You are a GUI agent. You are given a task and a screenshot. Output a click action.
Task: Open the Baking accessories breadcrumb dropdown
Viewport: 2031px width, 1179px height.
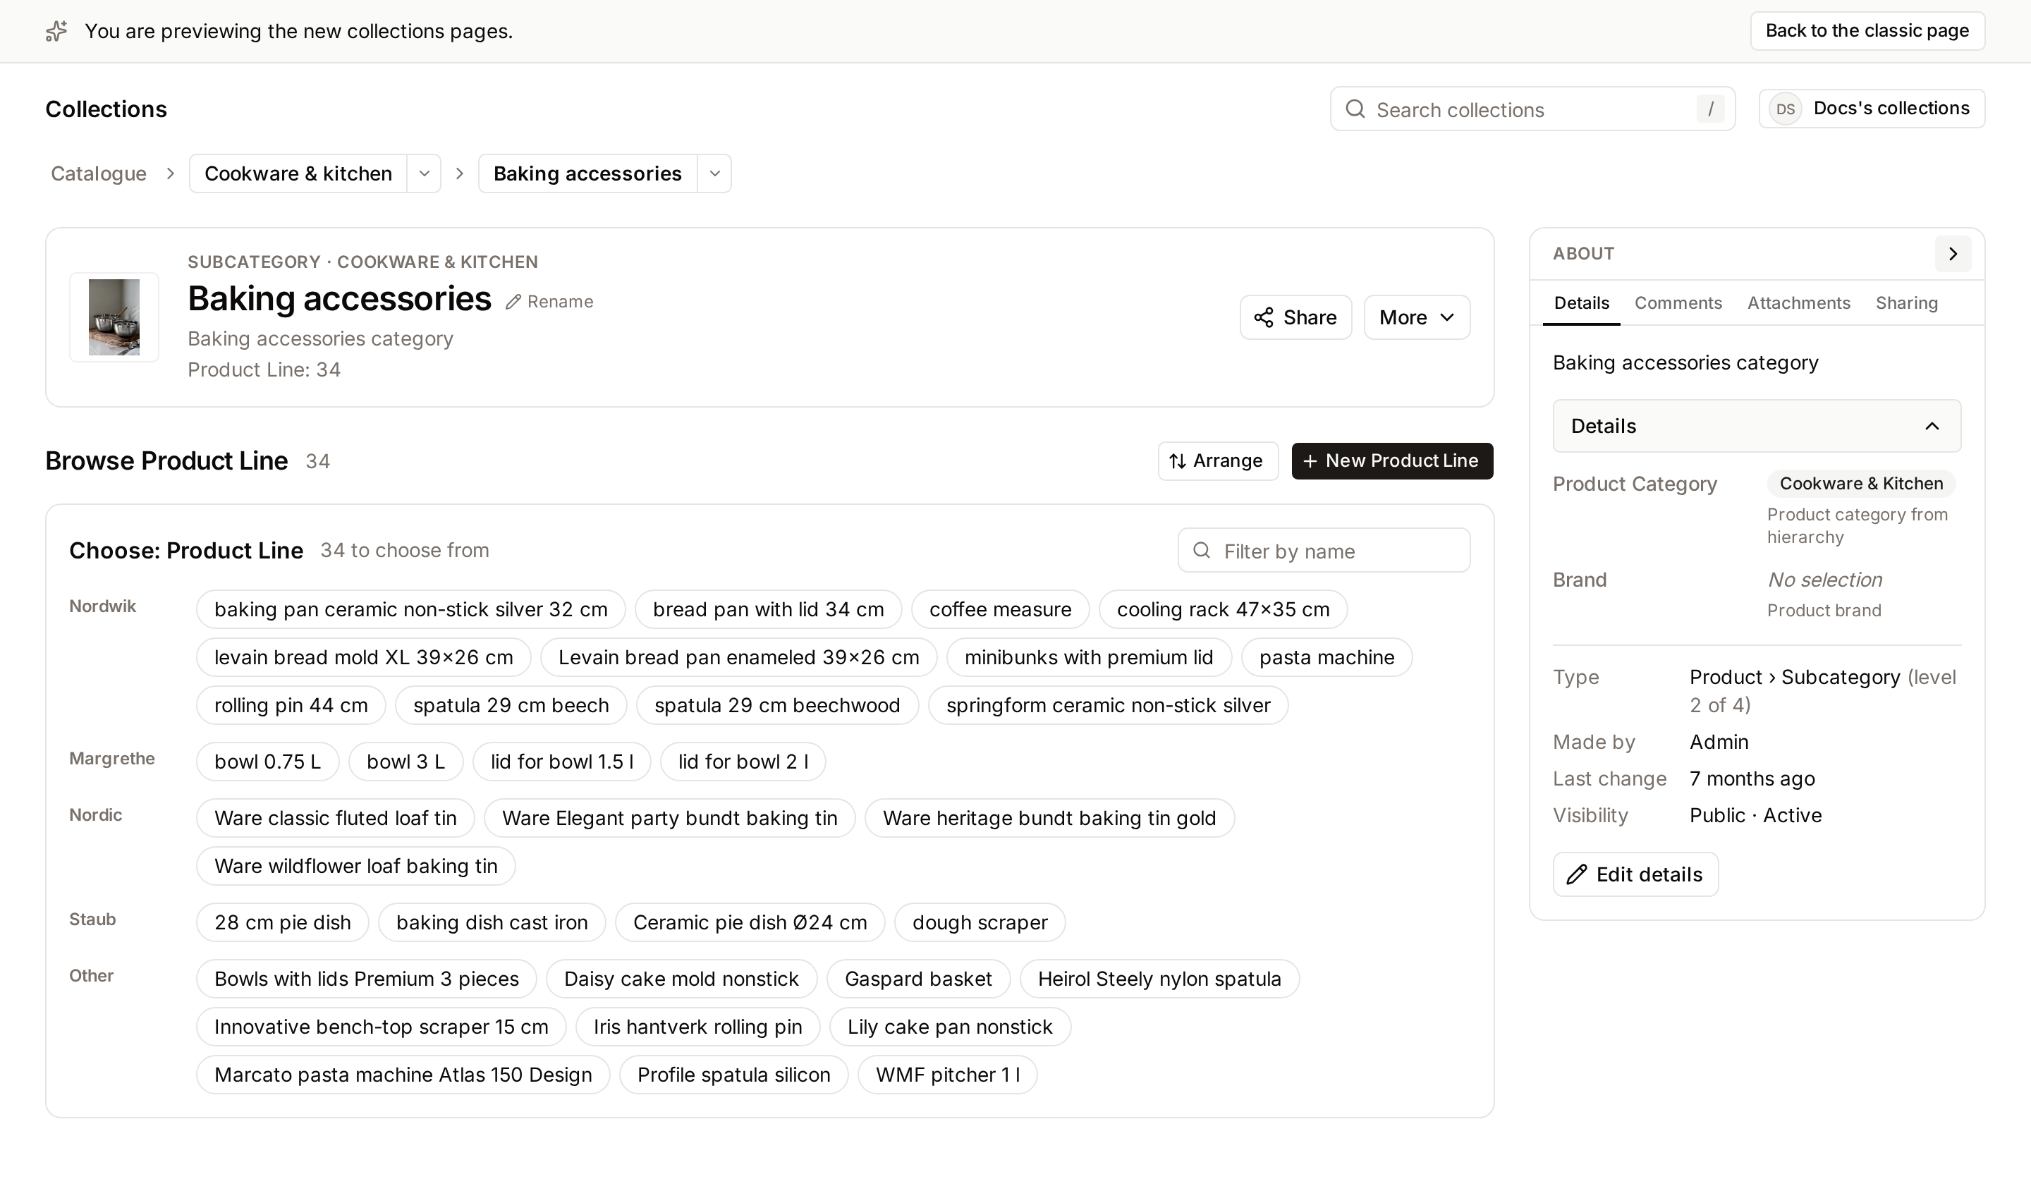click(714, 174)
